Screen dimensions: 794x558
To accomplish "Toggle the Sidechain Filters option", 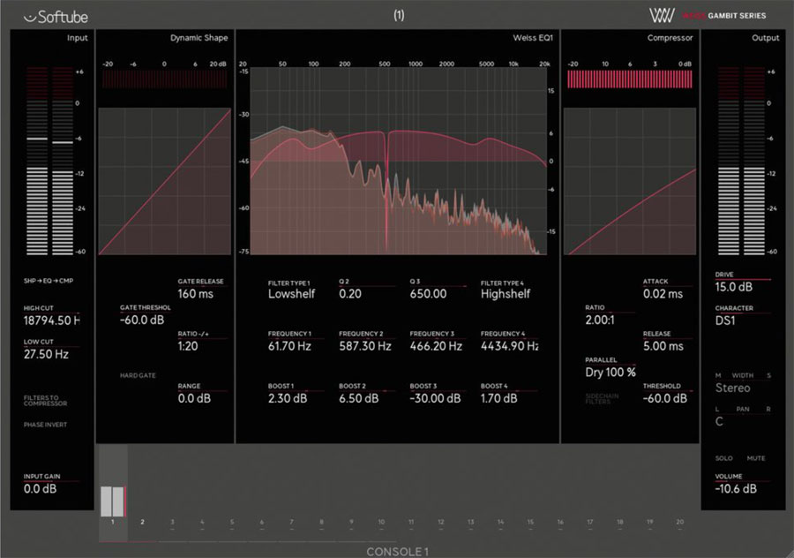I will click(x=602, y=398).
